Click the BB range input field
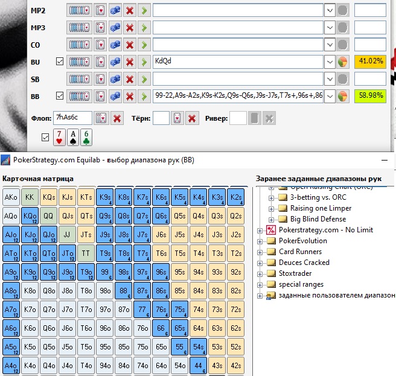 238,96
